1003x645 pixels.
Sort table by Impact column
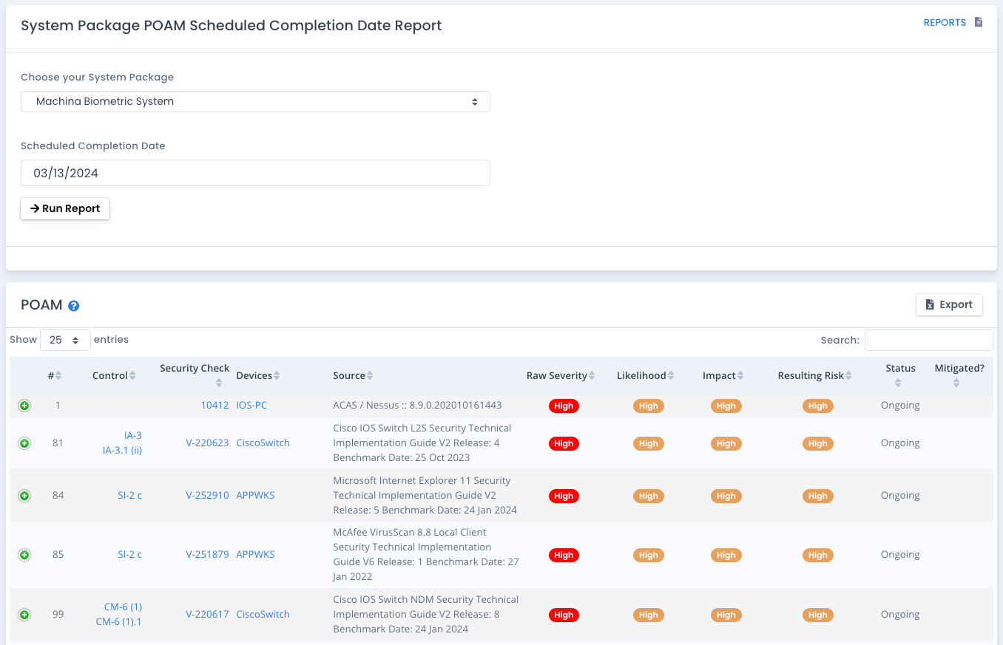723,375
